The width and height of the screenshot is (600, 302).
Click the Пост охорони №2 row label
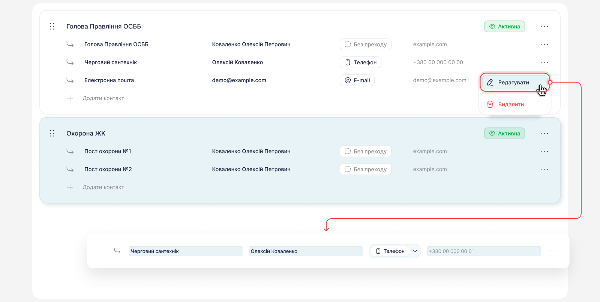[x=108, y=169]
